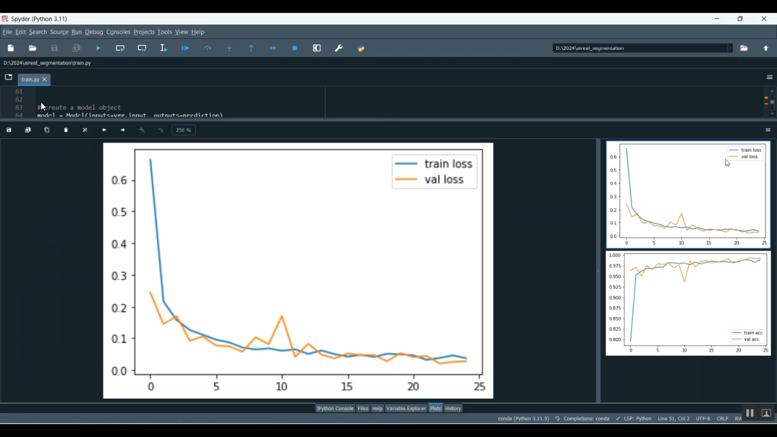Click the Debug file icon
The height and width of the screenshot is (437, 777).
pyautogui.click(x=185, y=48)
